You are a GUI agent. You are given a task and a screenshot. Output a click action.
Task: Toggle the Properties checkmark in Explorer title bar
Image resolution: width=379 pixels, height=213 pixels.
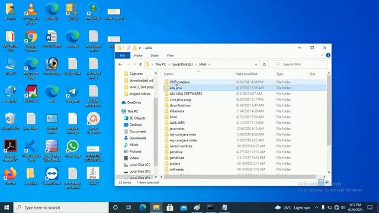129,48
